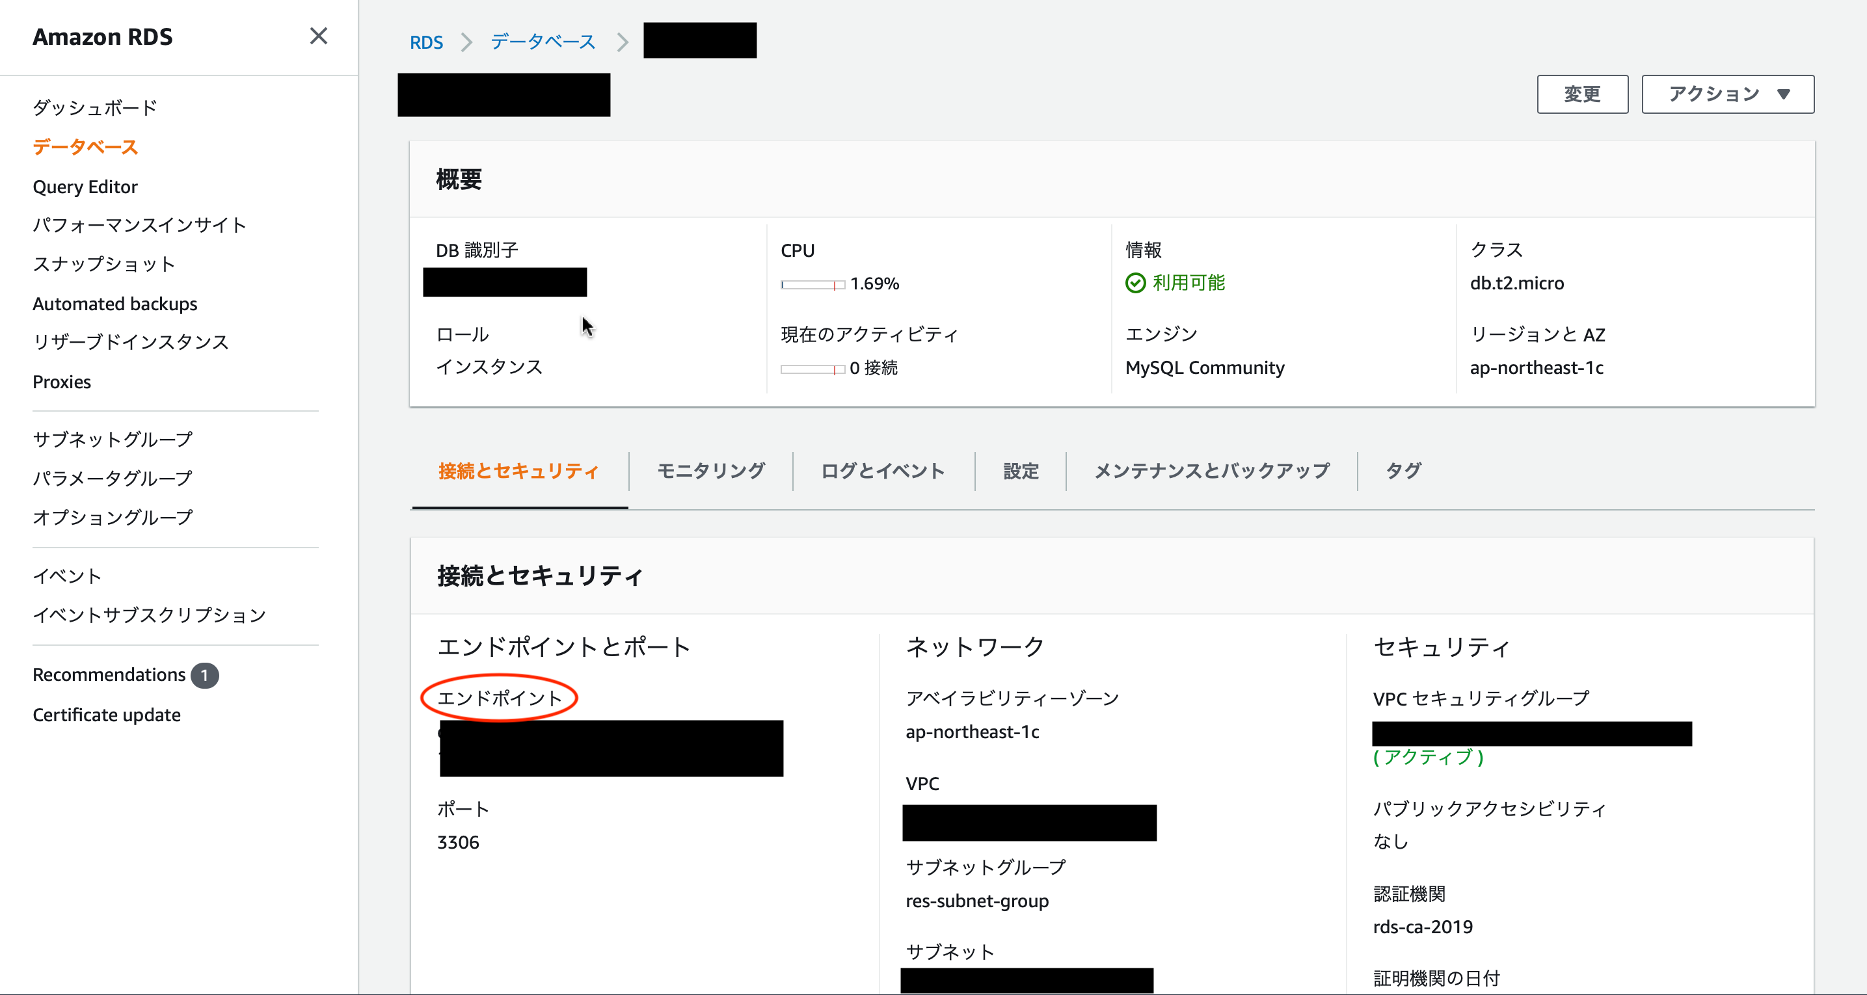Open the Certificate update page
Screen dimensions: 1867x995
click(x=107, y=715)
